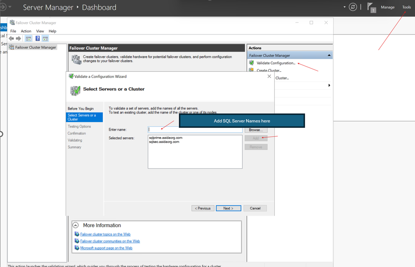Click the Remove button

(256, 147)
